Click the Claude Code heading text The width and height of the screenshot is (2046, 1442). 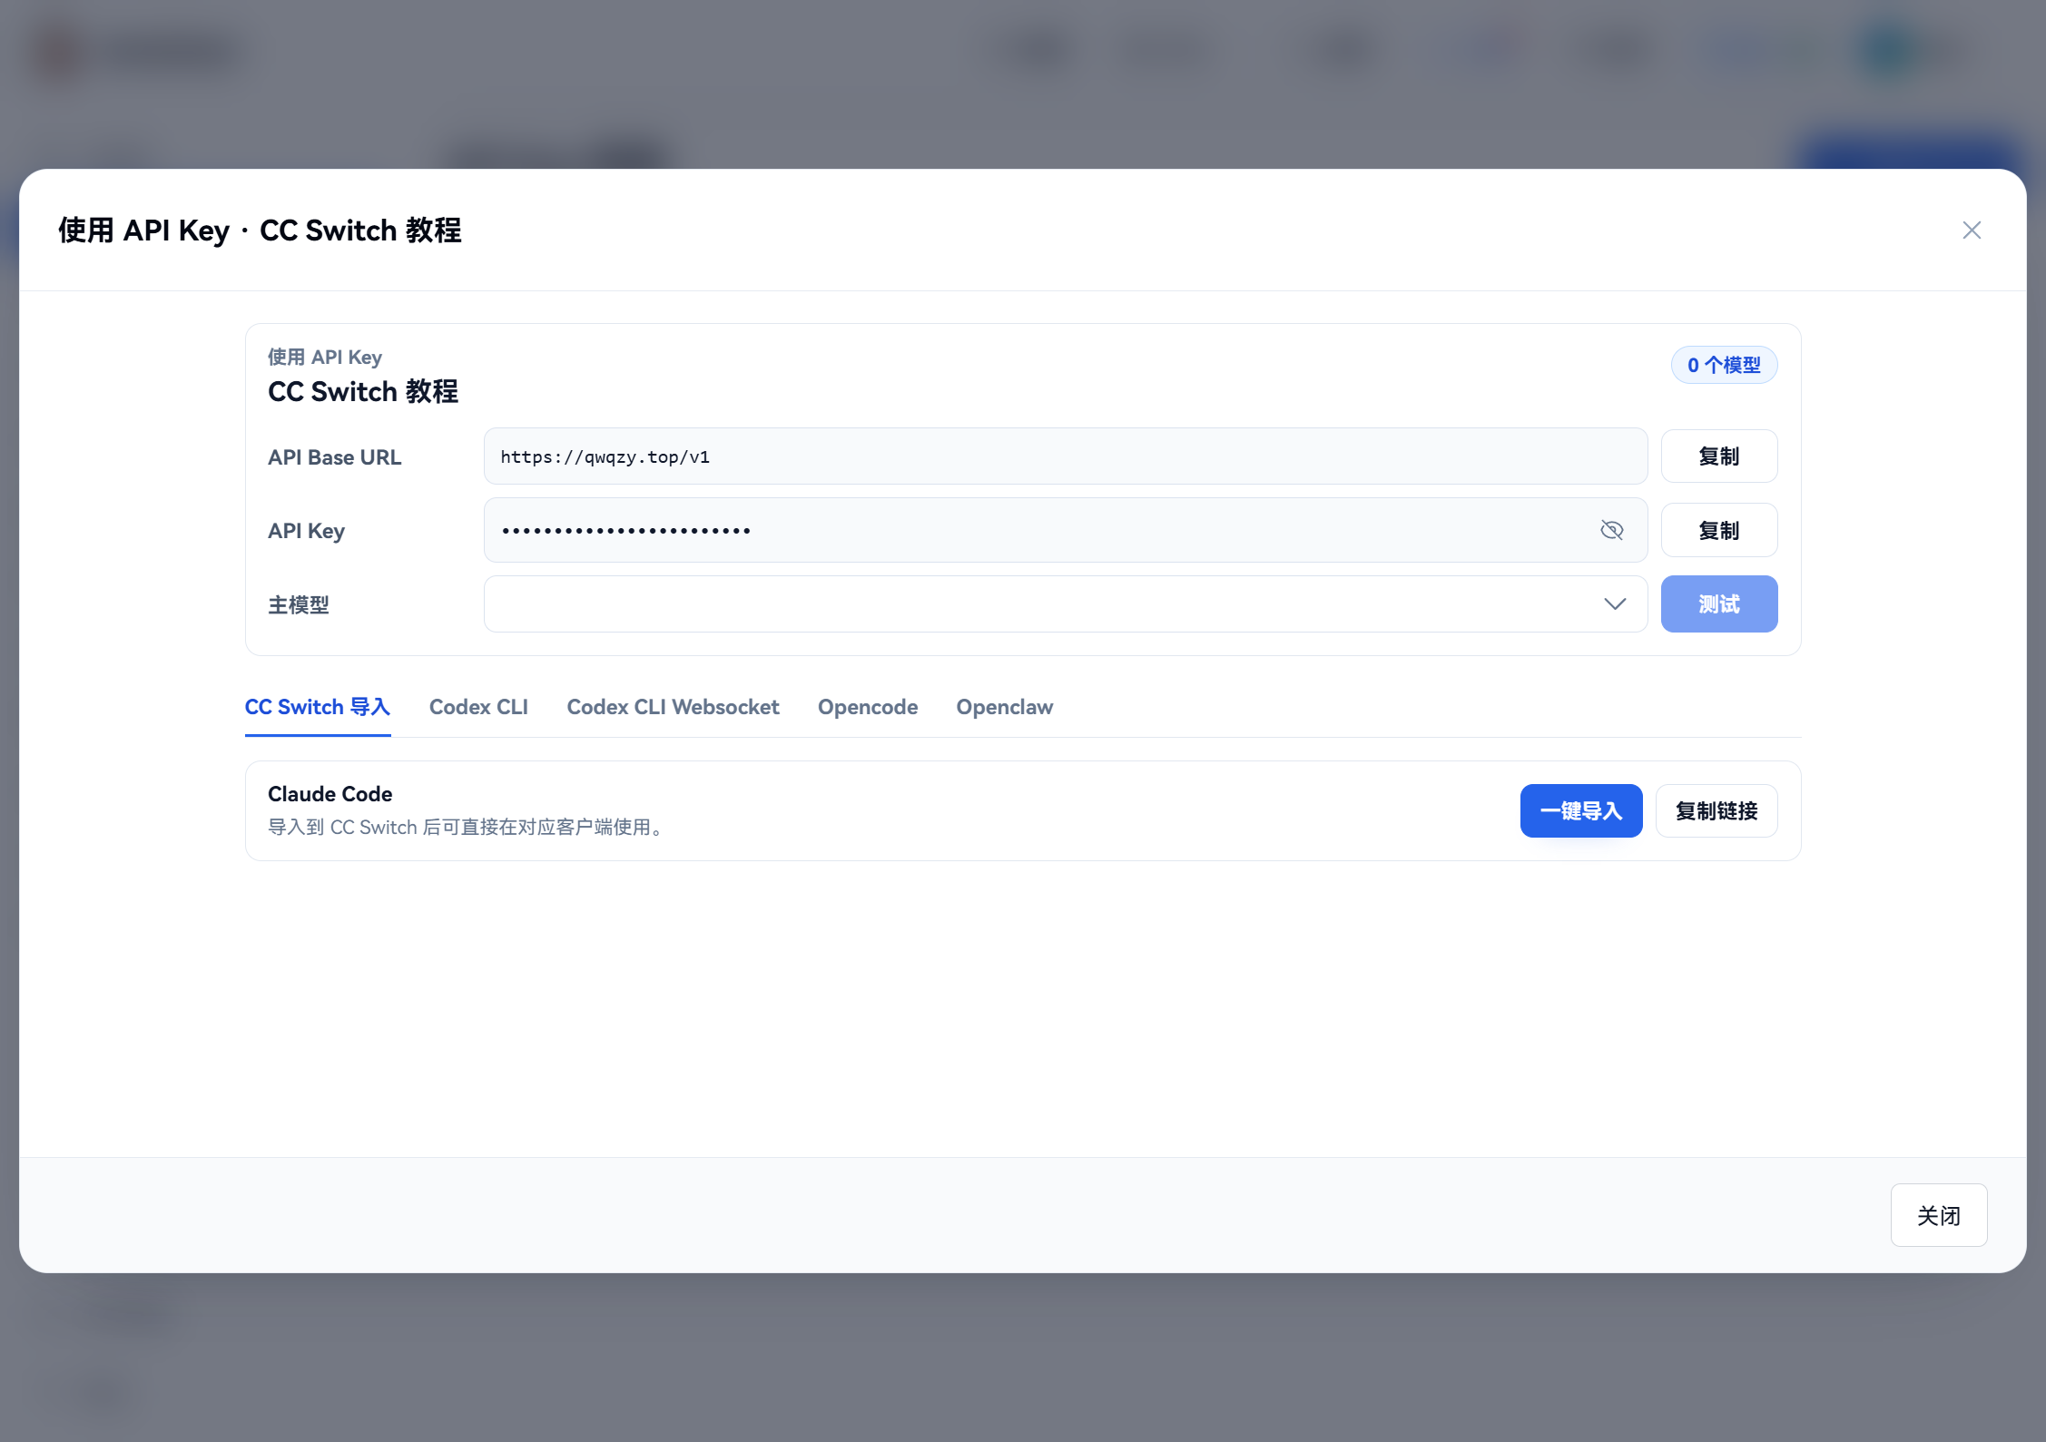330,794
